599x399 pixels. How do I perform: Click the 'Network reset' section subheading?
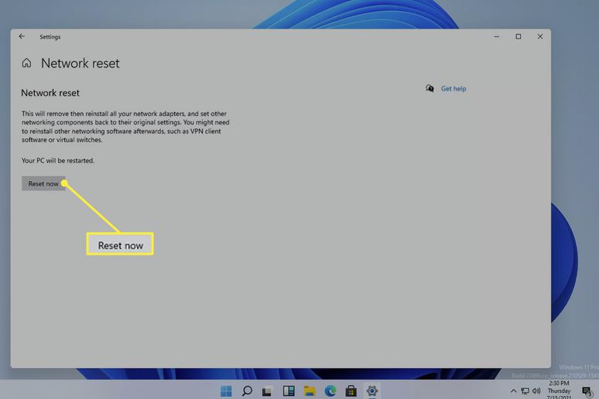pos(50,93)
